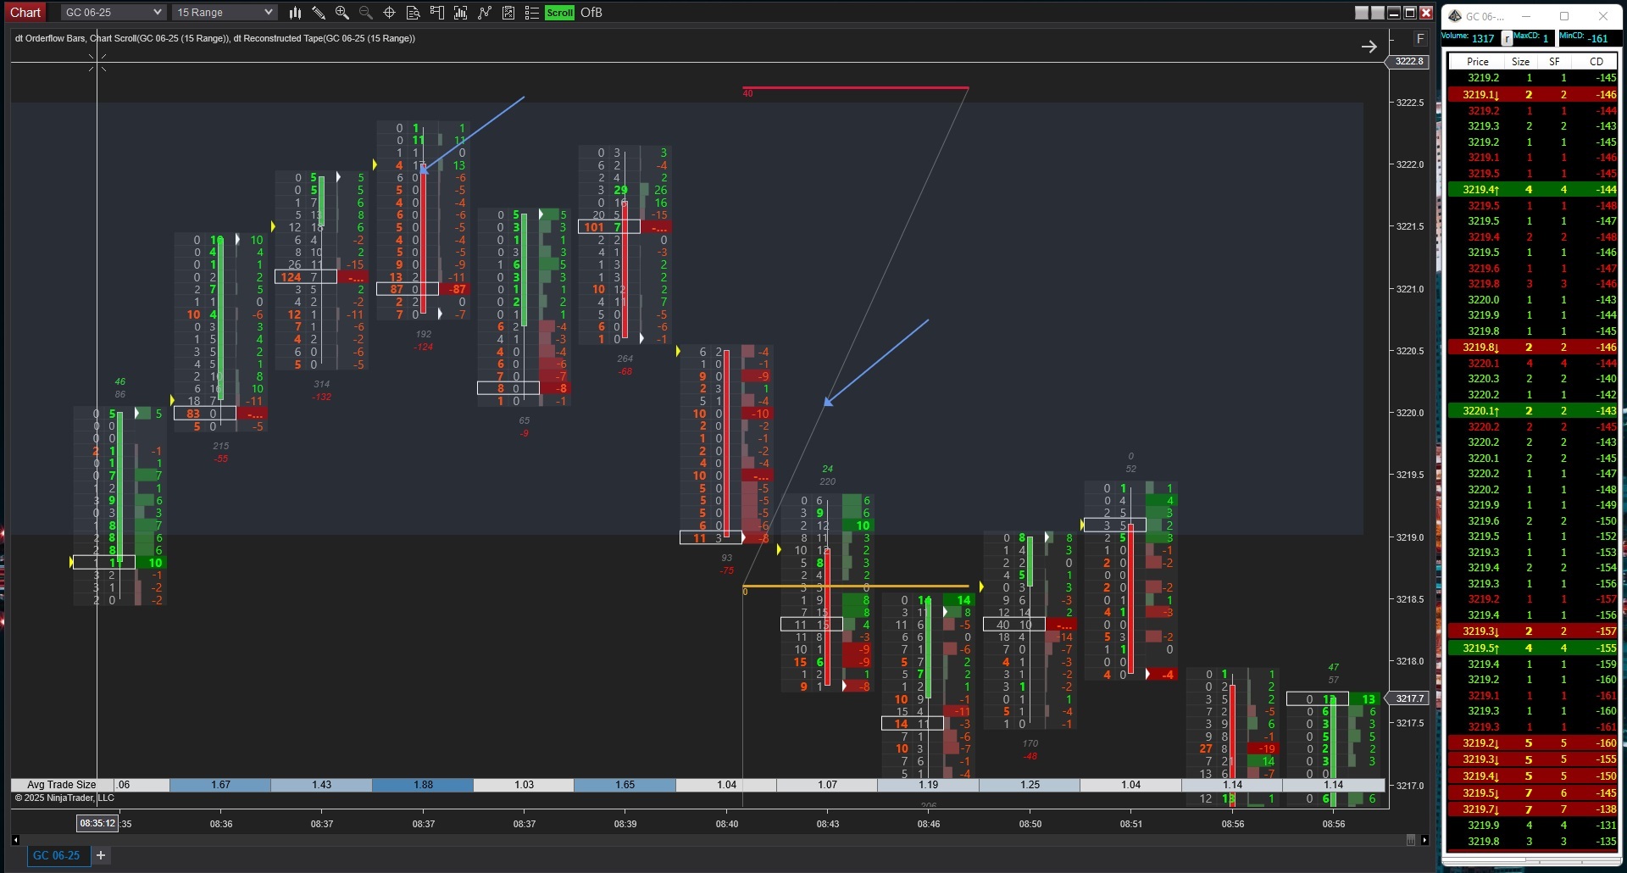Click the right arrow icon above price axis
The width and height of the screenshot is (1627, 873).
pos(1369,47)
